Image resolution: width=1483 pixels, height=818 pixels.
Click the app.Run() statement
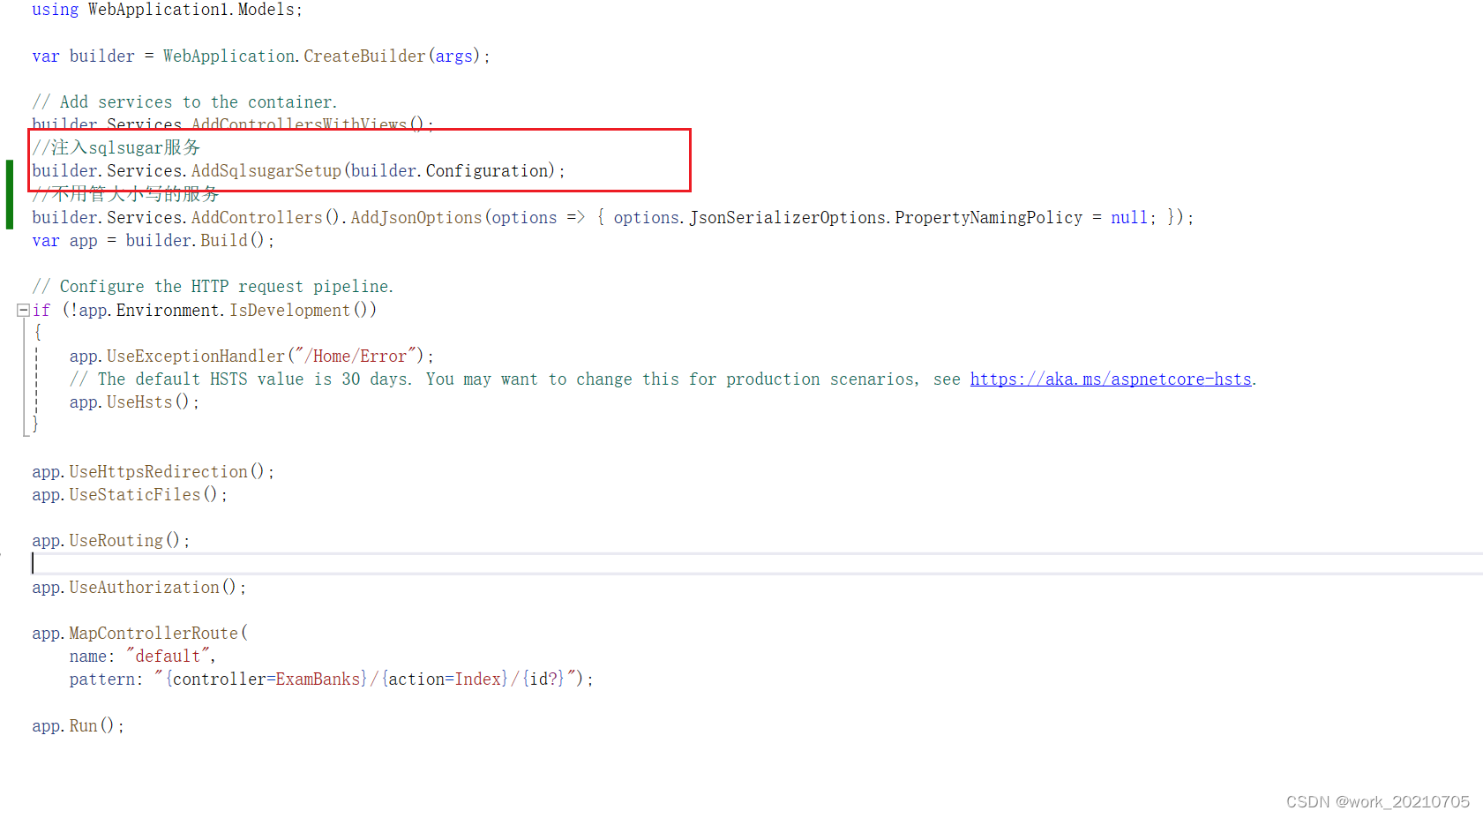(77, 724)
